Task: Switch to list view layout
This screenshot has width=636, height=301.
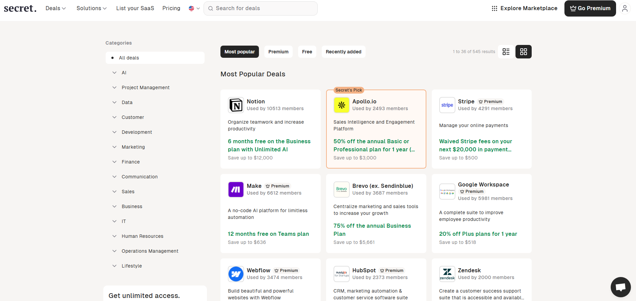Action: pos(506,52)
